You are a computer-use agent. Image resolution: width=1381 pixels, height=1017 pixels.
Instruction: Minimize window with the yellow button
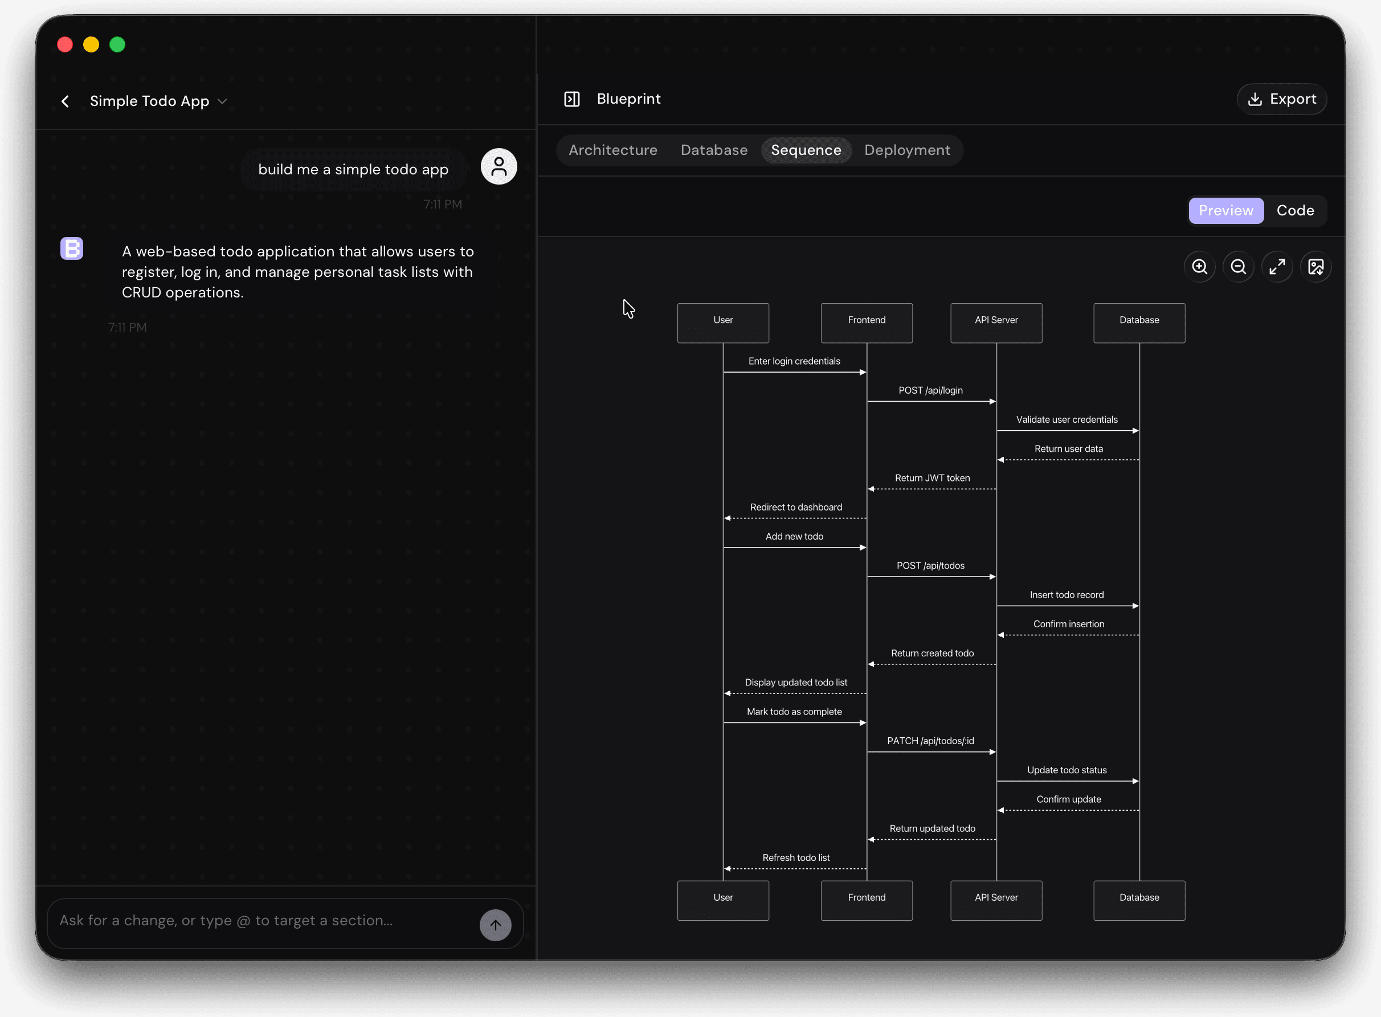(x=91, y=45)
